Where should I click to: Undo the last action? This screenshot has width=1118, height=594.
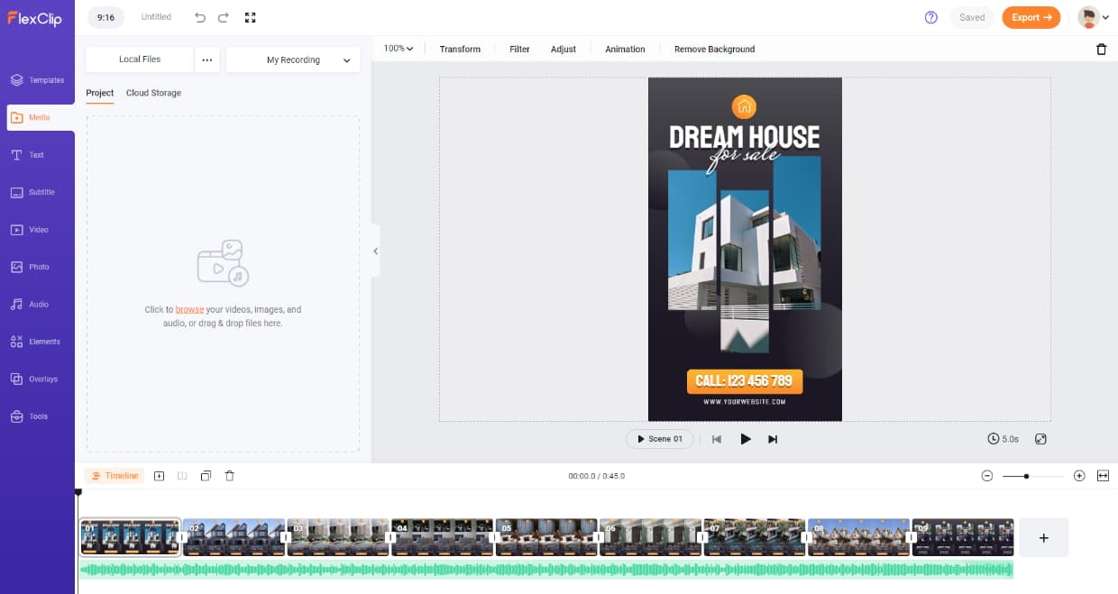click(x=200, y=17)
